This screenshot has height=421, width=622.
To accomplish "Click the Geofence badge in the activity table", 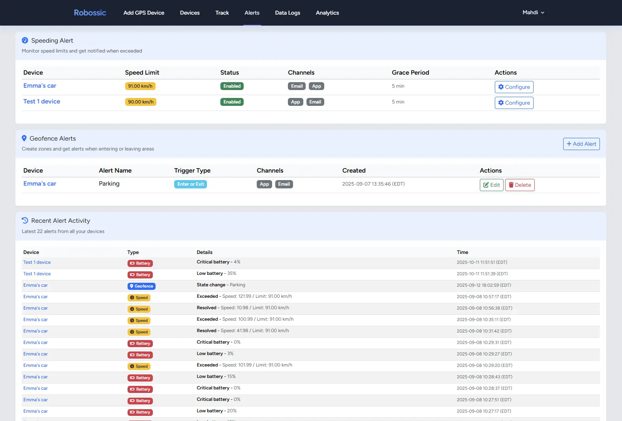I will [141, 286].
